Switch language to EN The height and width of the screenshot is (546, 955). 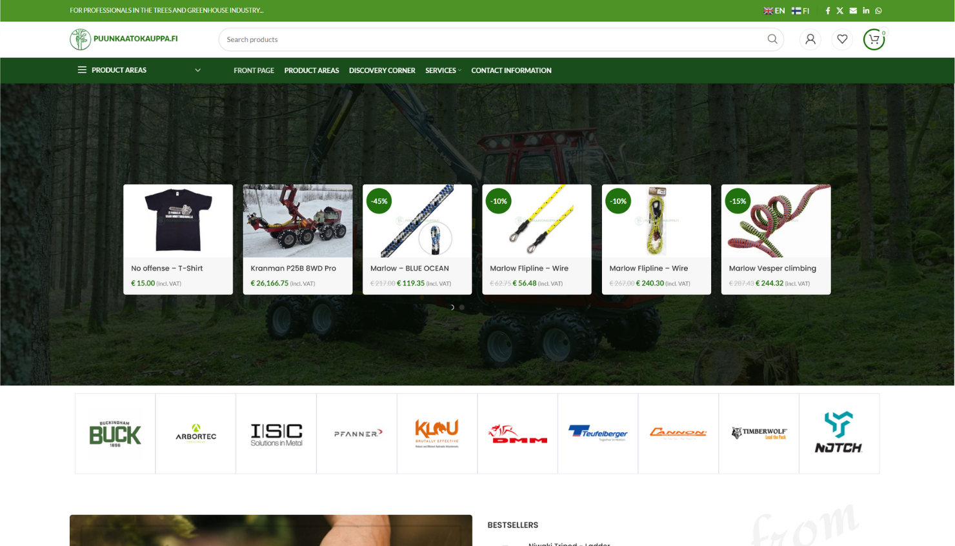(774, 11)
